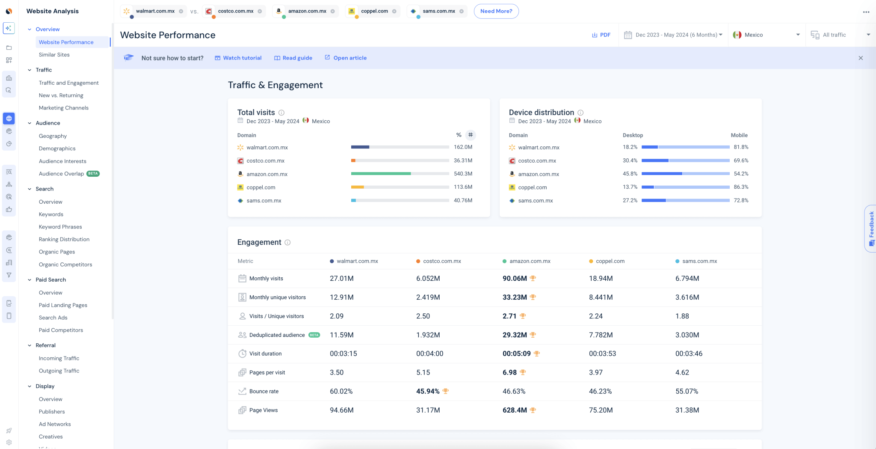This screenshot has width=876, height=449.
Task: Click the thumbs-up icon in the sidebar
Action: click(x=9, y=209)
